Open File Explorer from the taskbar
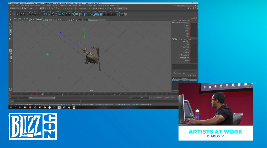This screenshot has width=267, height=148. tap(25, 107)
